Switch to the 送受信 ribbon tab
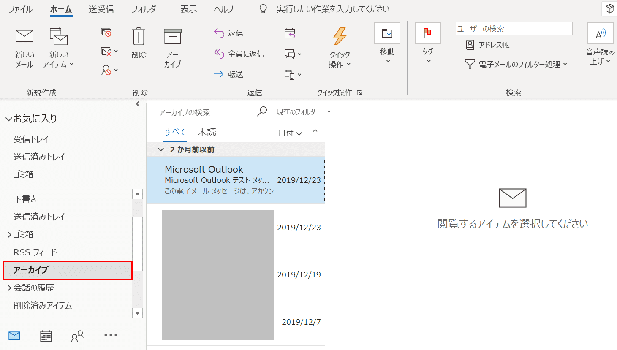617x350 pixels. pyautogui.click(x=101, y=9)
